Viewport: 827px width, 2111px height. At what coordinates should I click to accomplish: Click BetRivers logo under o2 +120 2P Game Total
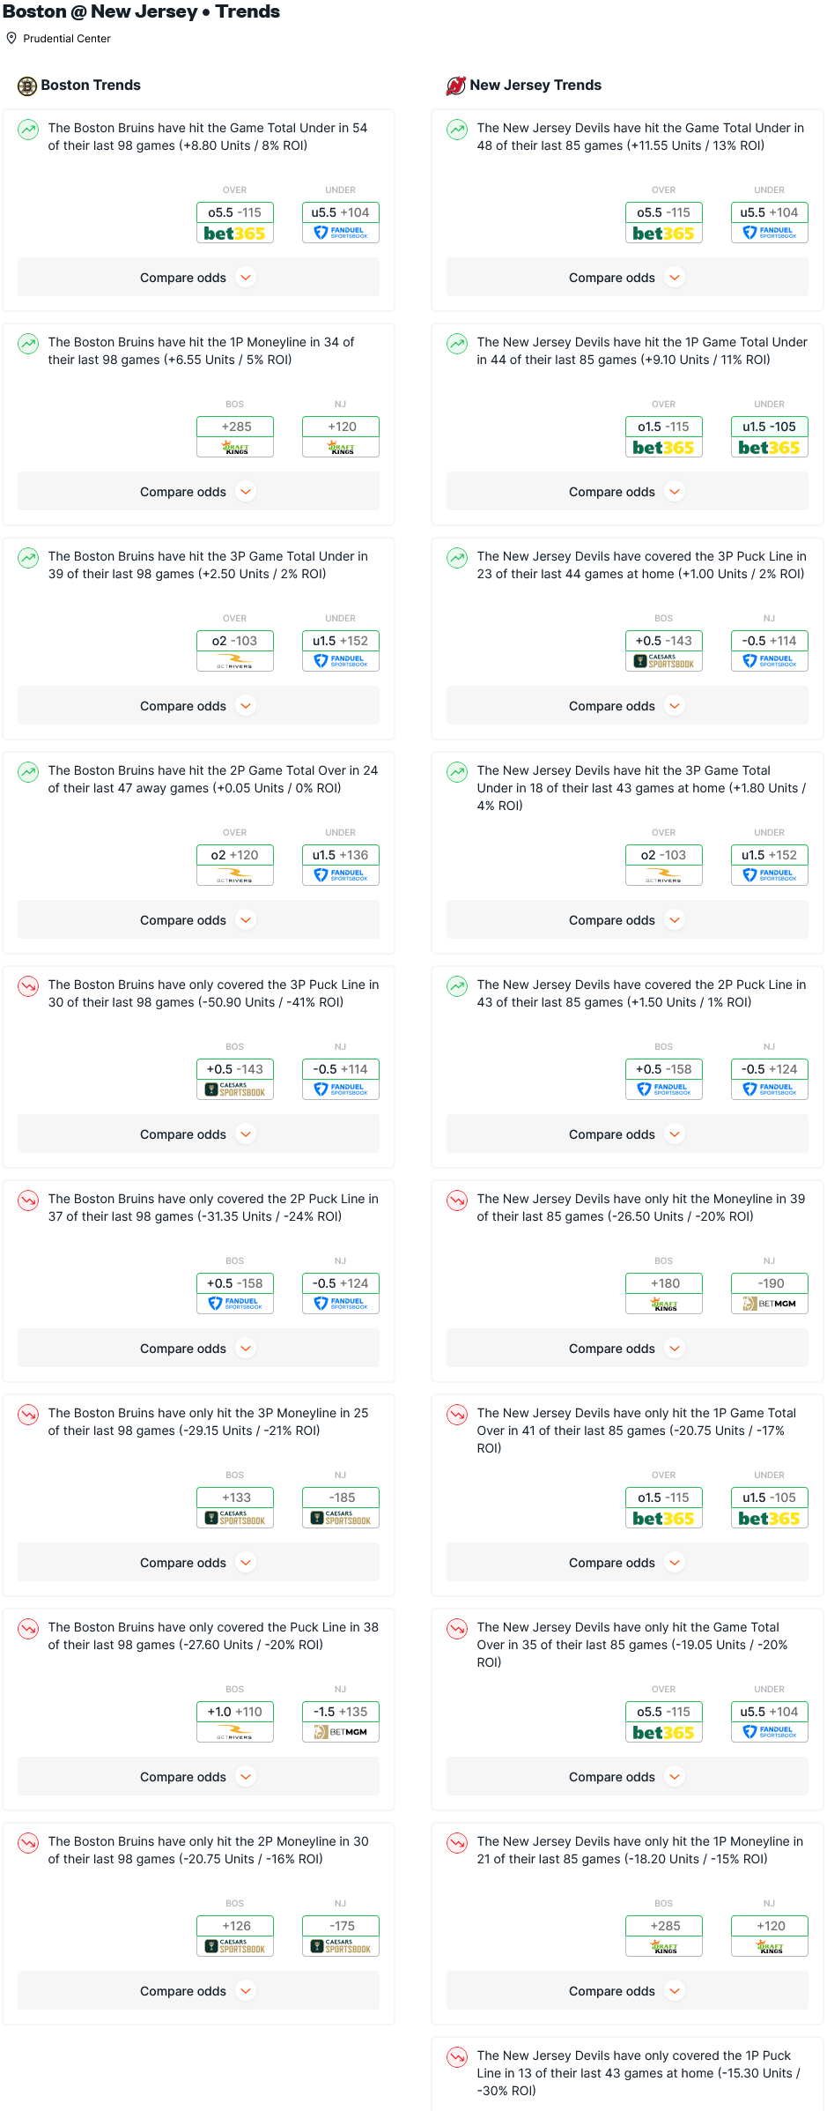(235, 875)
